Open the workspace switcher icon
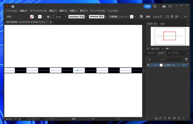This screenshot has width=193, height=124. coord(170,7)
